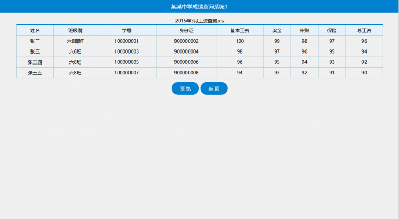The image size is (399, 219).
Task: Select the 姓名 column header
Action: point(35,31)
